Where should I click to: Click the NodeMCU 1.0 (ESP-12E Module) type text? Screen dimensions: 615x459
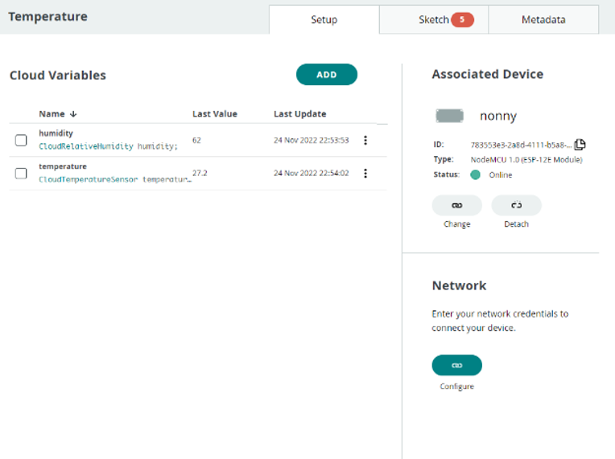coord(526,160)
